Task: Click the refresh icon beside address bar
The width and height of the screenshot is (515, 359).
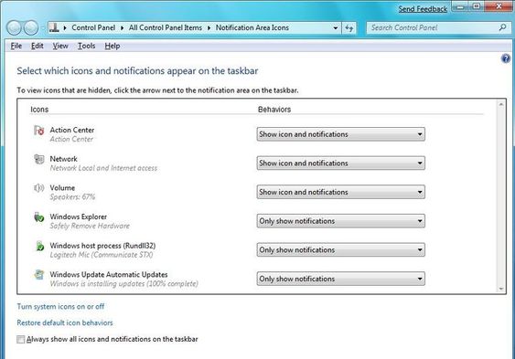Action: point(349,28)
